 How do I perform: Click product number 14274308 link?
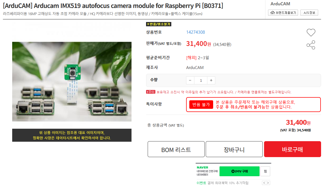pyautogui.click(x=196, y=32)
